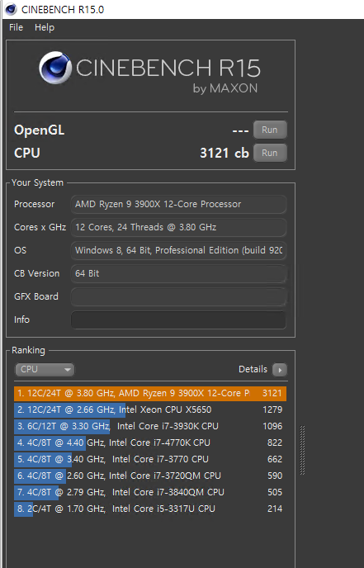364x568 pixels.
Task: Click the Cinebench R15 logo sphere
Action: click(x=55, y=68)
